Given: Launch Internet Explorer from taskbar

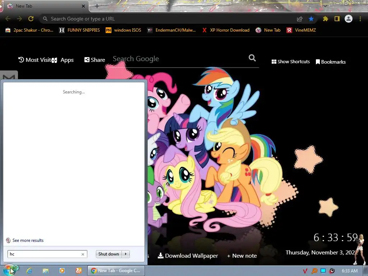Looking at the screenshot, I should click(x=29, y=271).
